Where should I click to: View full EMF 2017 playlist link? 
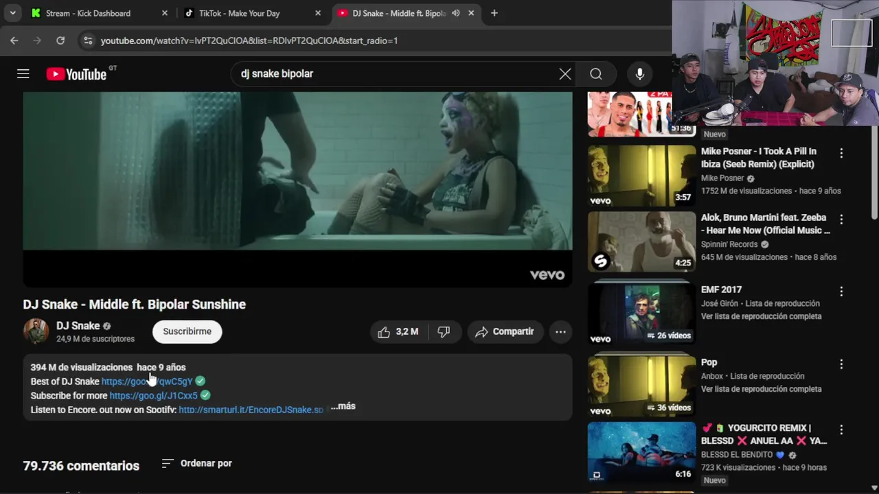tap(761, 316)
